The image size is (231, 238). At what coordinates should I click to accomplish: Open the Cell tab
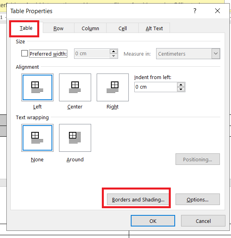[122, 28]
